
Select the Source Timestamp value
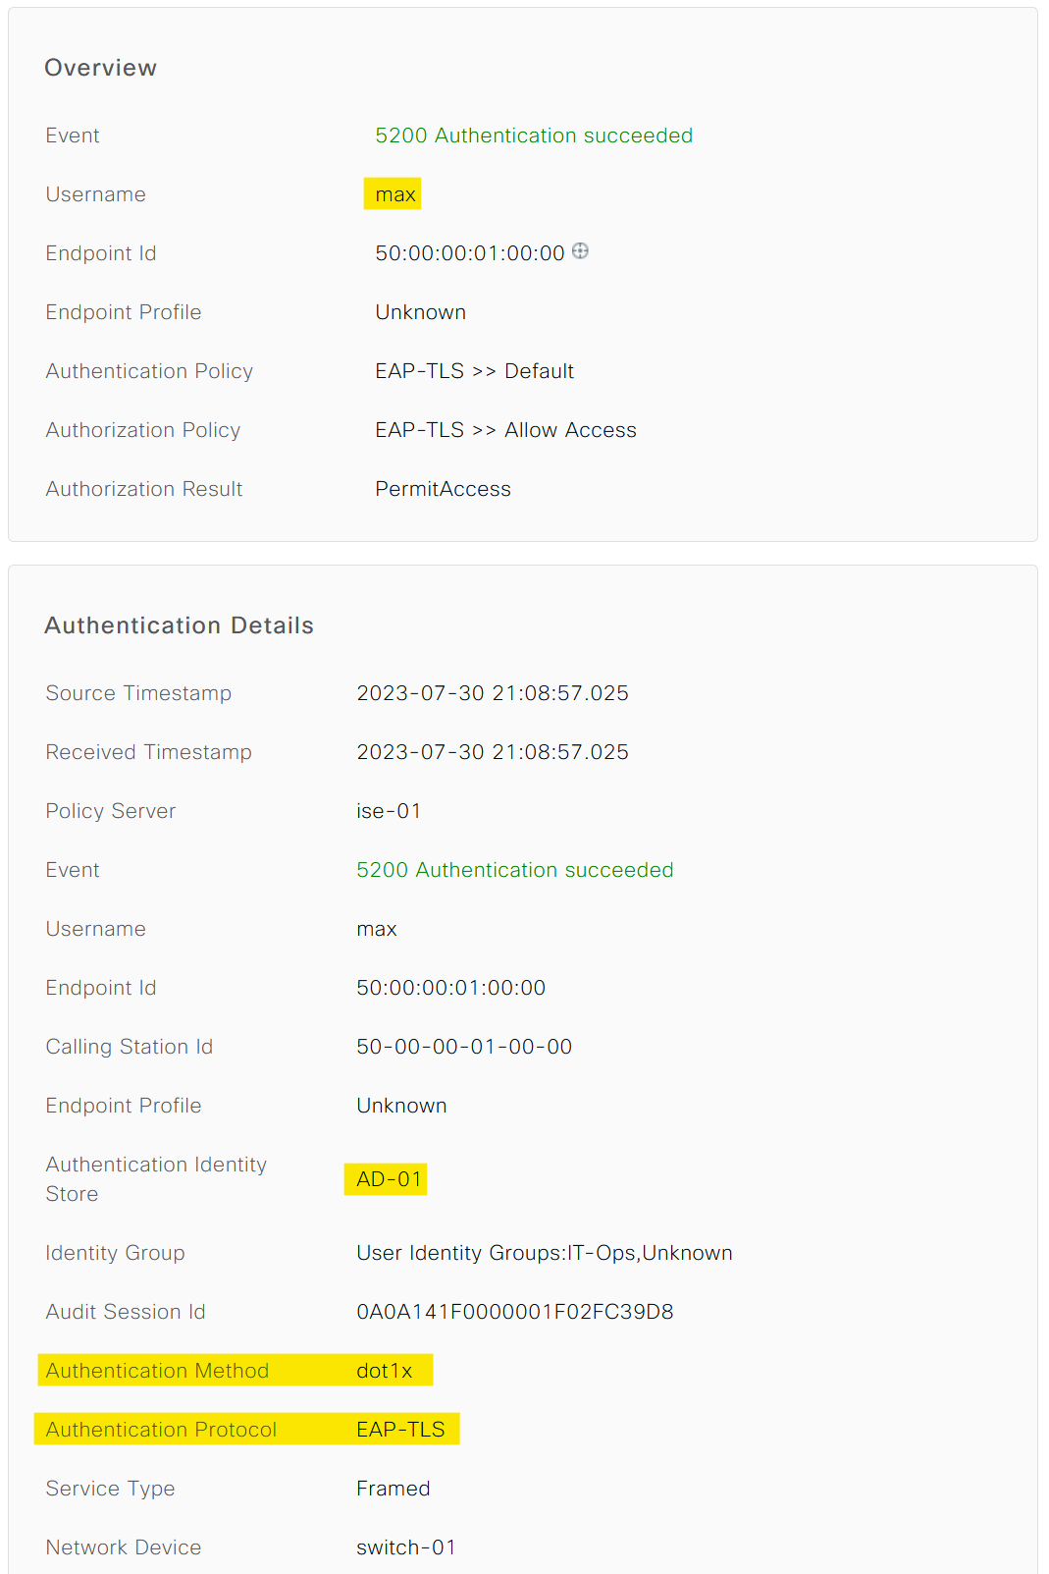(x=493, y=693)
